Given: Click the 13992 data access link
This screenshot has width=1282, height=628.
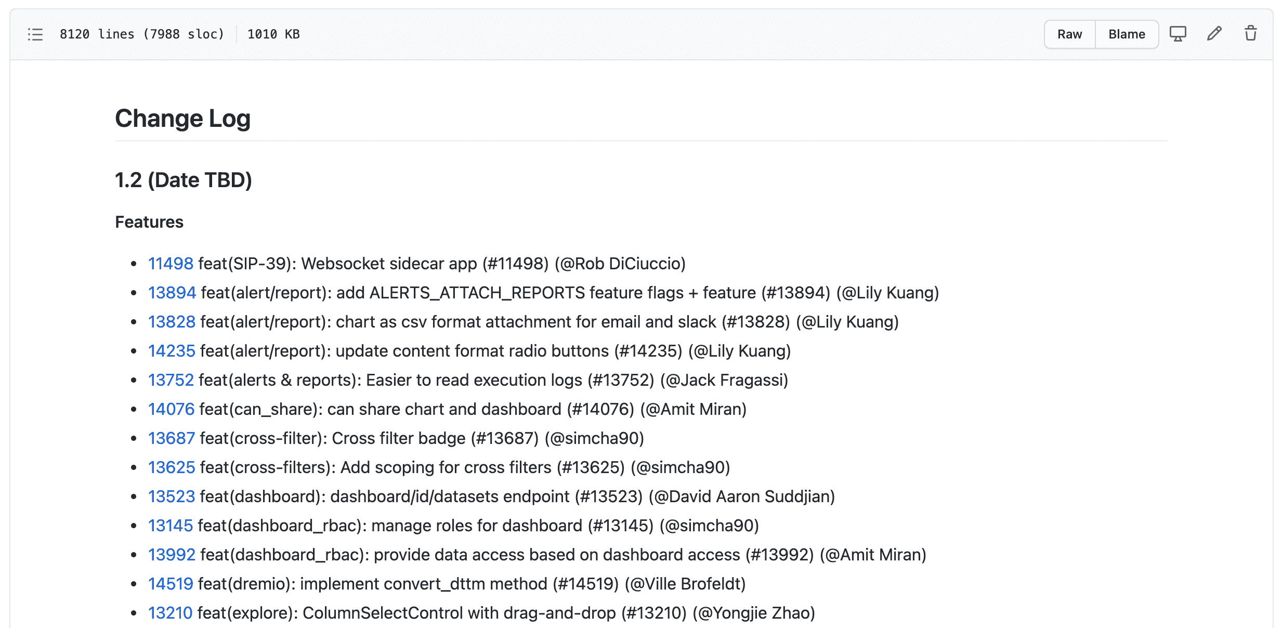Looking at the screenshot, I should [172, 555].
